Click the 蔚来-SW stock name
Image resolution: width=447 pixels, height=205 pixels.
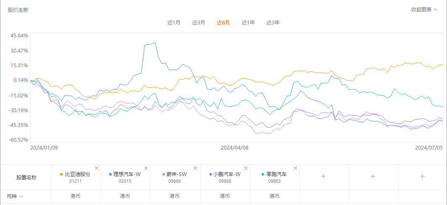click(x=176, y=174)
